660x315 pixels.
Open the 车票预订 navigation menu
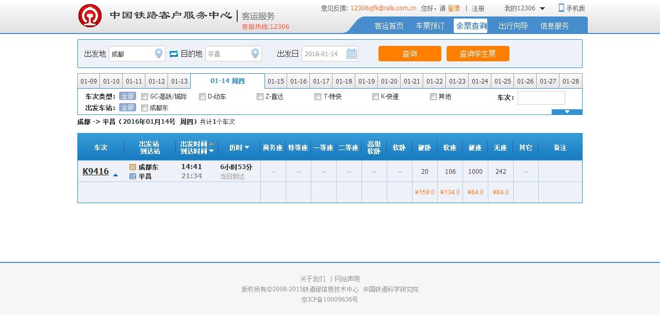(430, 26)
